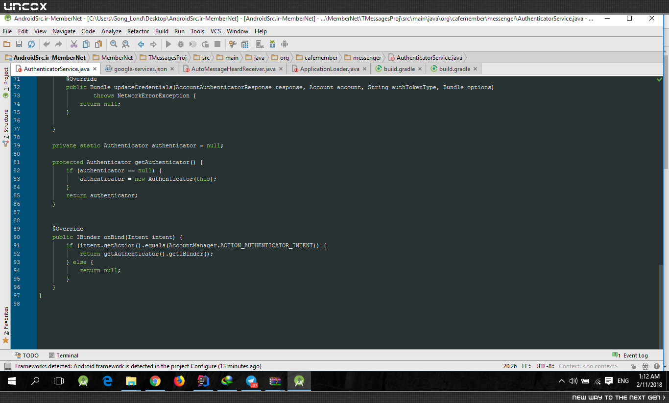Screen dimensions: 669x403
Task: Click the Rerun icon next to Stop
Action: pos(205,44)
